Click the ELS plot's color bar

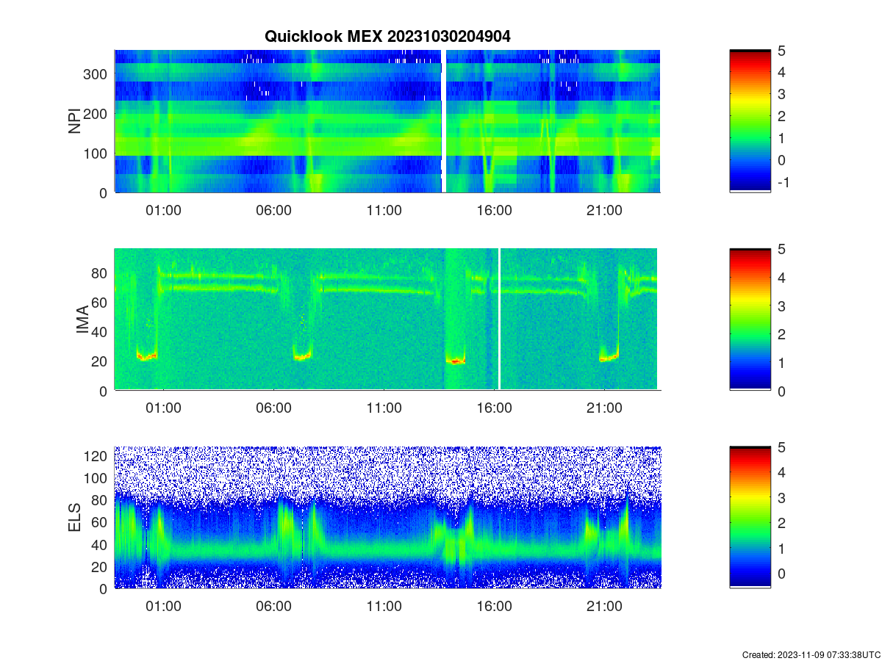[x=750, y=517]
